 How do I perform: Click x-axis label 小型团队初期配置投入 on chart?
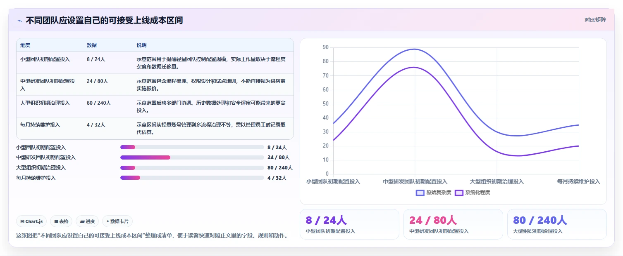click(333, 181)
